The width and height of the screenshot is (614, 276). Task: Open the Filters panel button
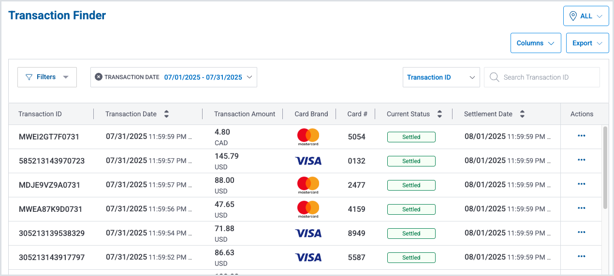(x=47, y=77)
